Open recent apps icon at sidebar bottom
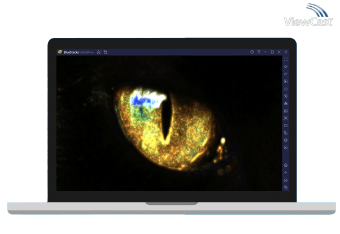This screenshot has height=234, width=340. click(286, 187)
